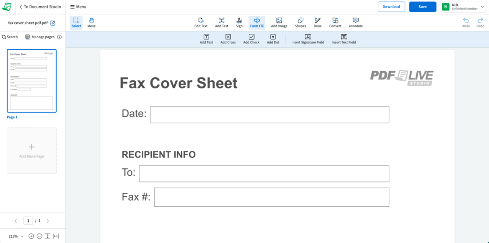
Task: Open the Convert tool
Action: (x=335, y=23)
